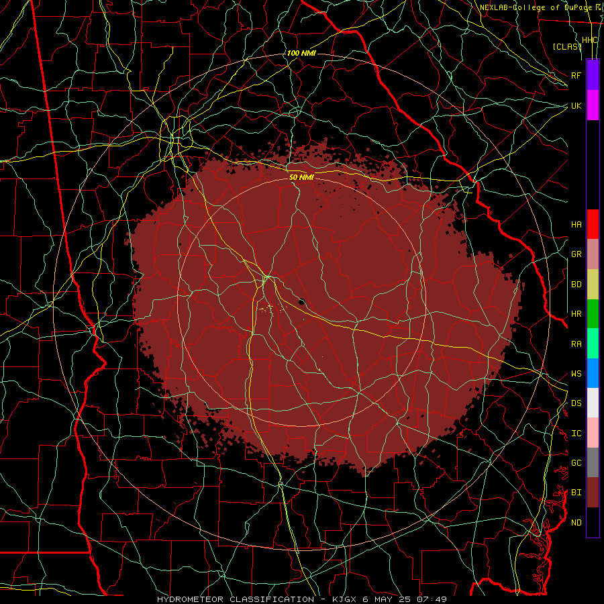Click the BD legend label

coord(576,285)
